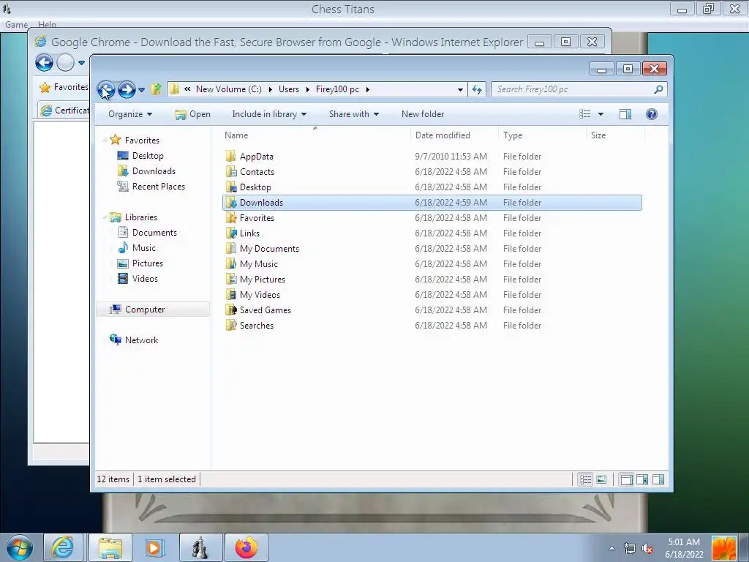Expand address bar previous locations dropdown
Screen dimensions: 749x562
[x=460, y=89]
